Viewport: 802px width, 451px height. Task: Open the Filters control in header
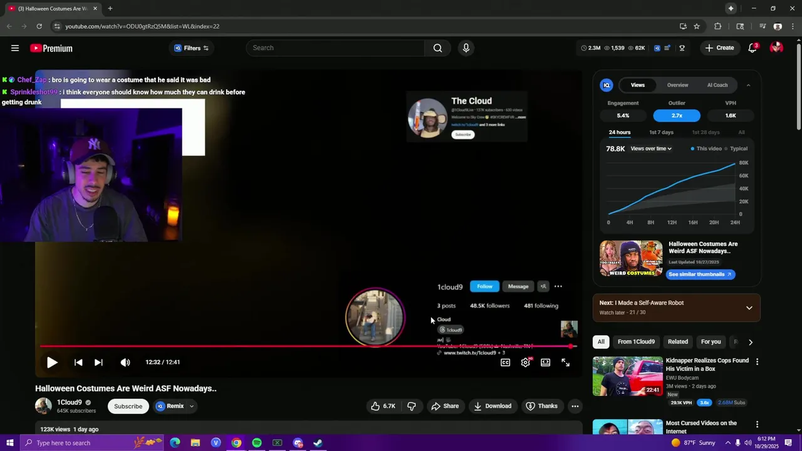tap(191, 48)
